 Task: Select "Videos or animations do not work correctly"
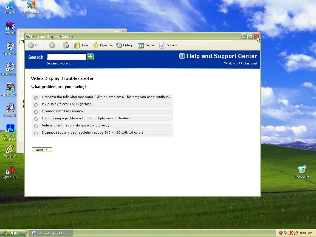pyautogui.click(x=36, y=126)
